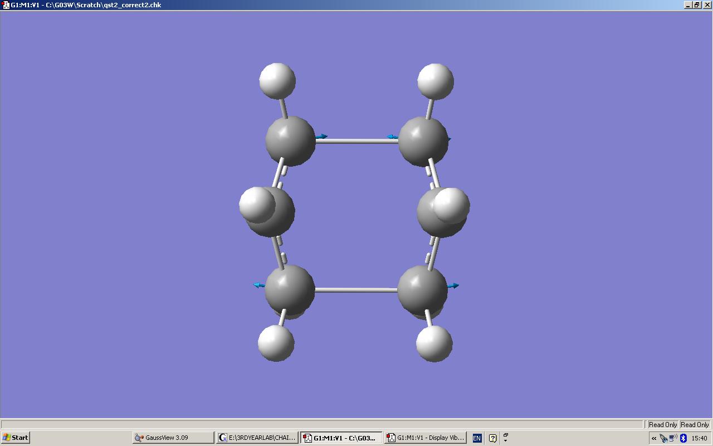713x446 pixels.
Task: Open the language bar help icon
Action: pyautogui.click(x=492, y=438)
